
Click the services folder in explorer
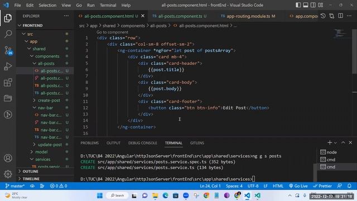coord(43,159)
